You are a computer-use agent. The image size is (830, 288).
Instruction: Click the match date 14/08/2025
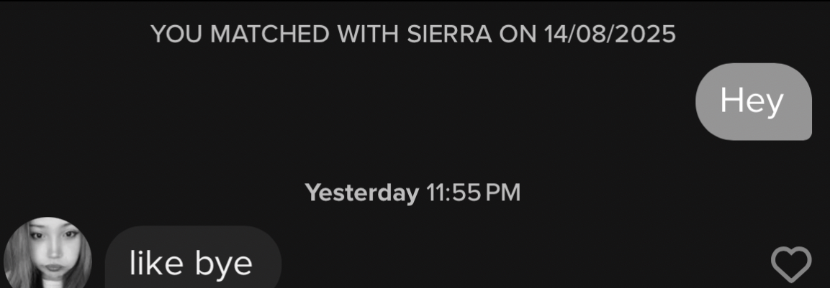(x=609, y=34)
